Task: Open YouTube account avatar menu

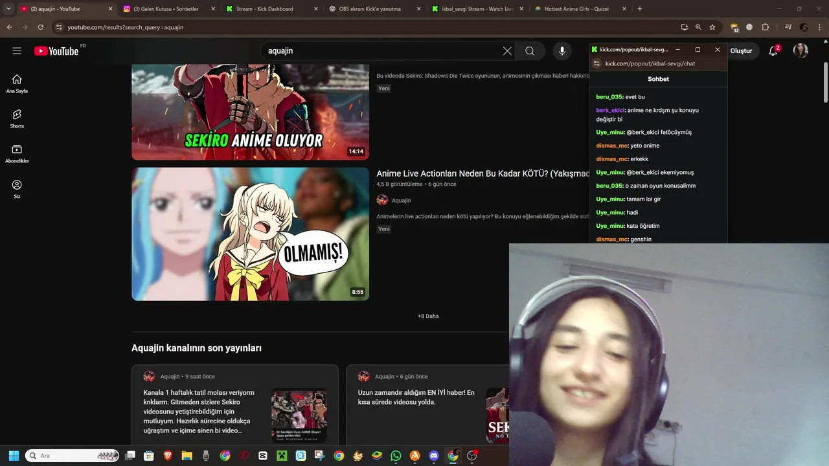Action: click(801, 51)
